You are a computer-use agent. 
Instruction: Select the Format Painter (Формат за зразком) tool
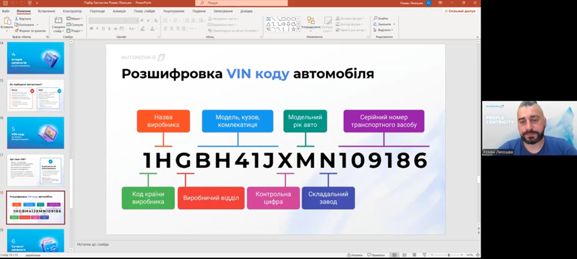click(16, 30)
